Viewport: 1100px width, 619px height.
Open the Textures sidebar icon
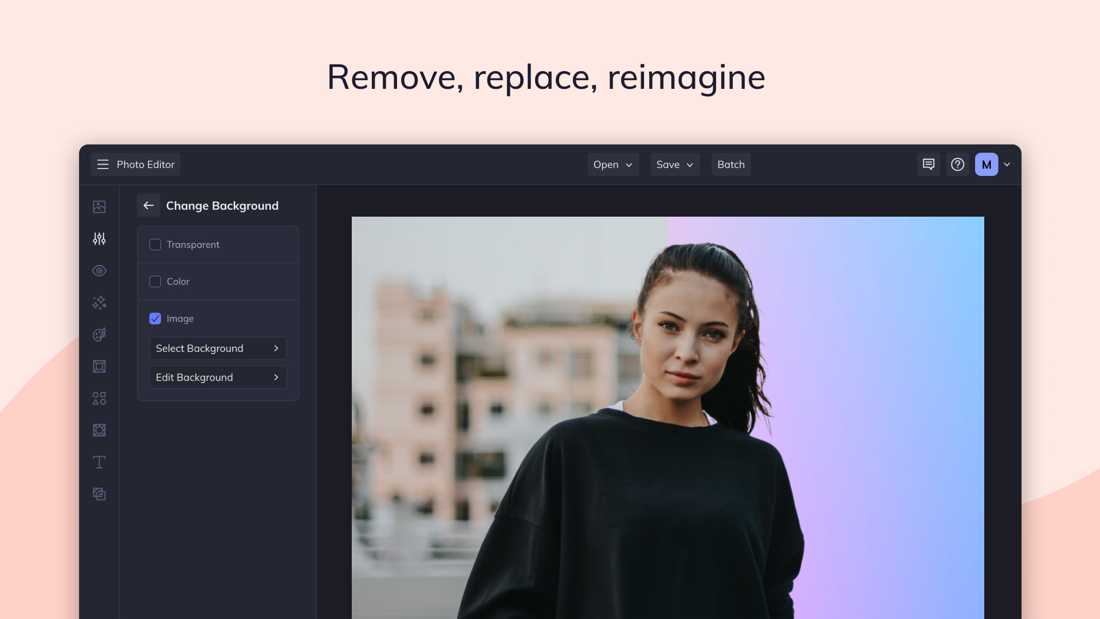pos(99,430)
